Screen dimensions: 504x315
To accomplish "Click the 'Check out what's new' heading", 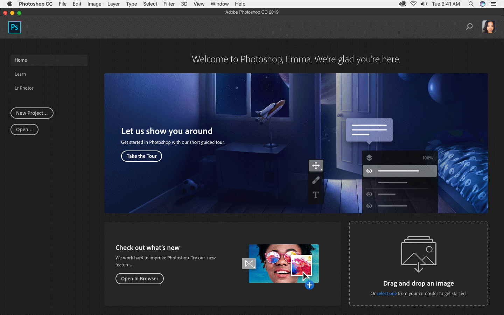I will pyautogui.click(x=147, y=248).
